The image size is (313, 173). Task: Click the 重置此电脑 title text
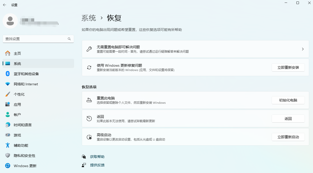[x=106, y=98]
